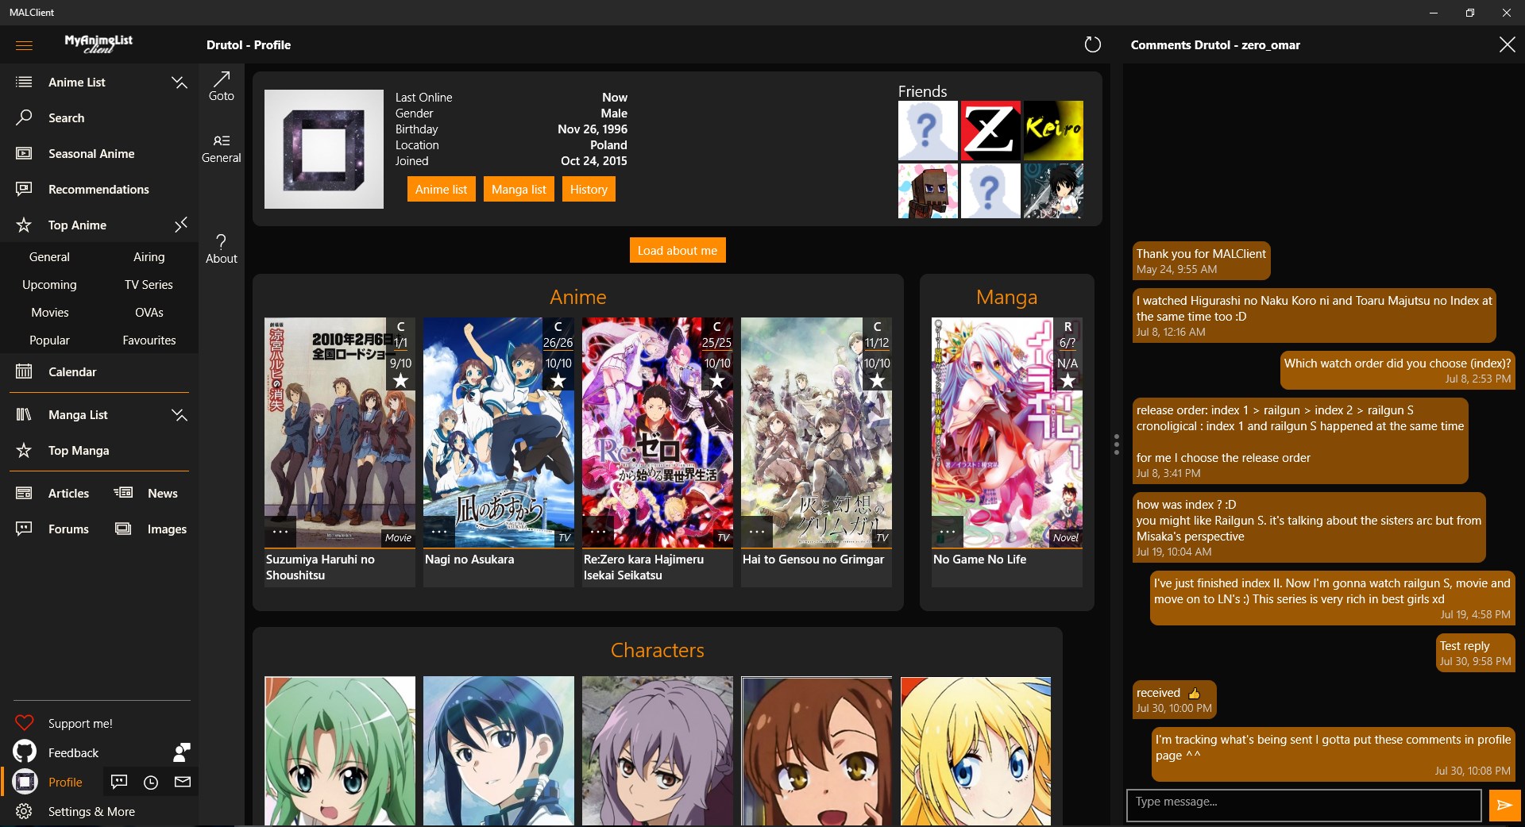Select Airing under Top Anime

pos(149,256)
